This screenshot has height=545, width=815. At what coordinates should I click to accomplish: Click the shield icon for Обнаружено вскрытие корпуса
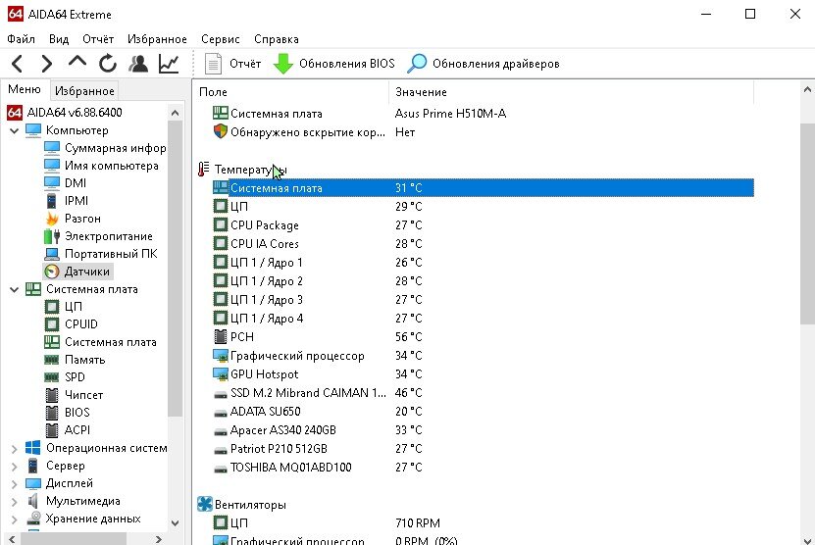pyautogui.click(x=221, y=132)
